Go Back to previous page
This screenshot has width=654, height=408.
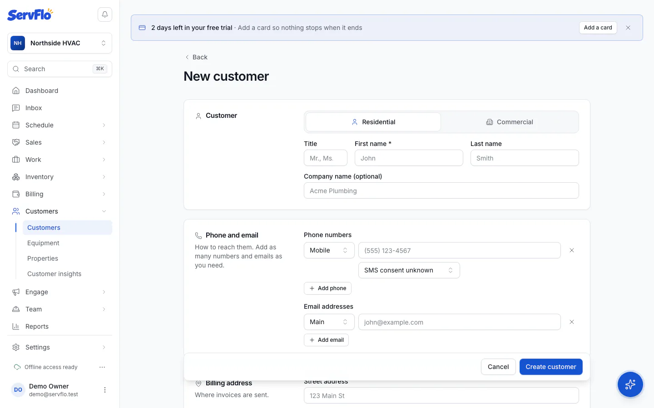point(196,57)
